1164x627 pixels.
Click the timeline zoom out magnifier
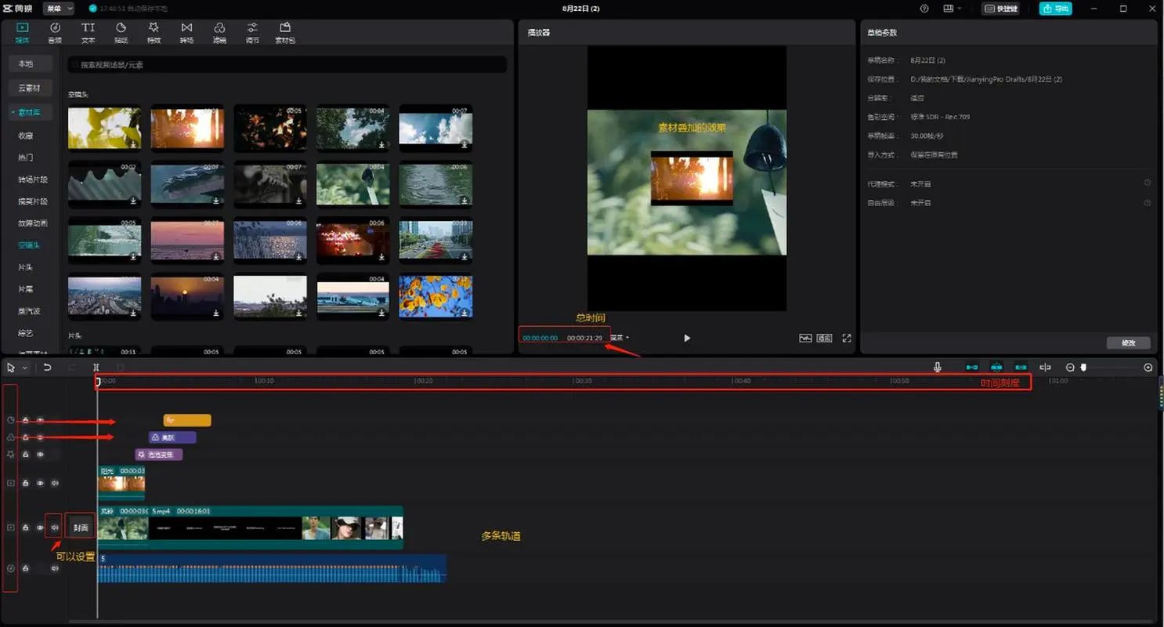pos(1070,367)
